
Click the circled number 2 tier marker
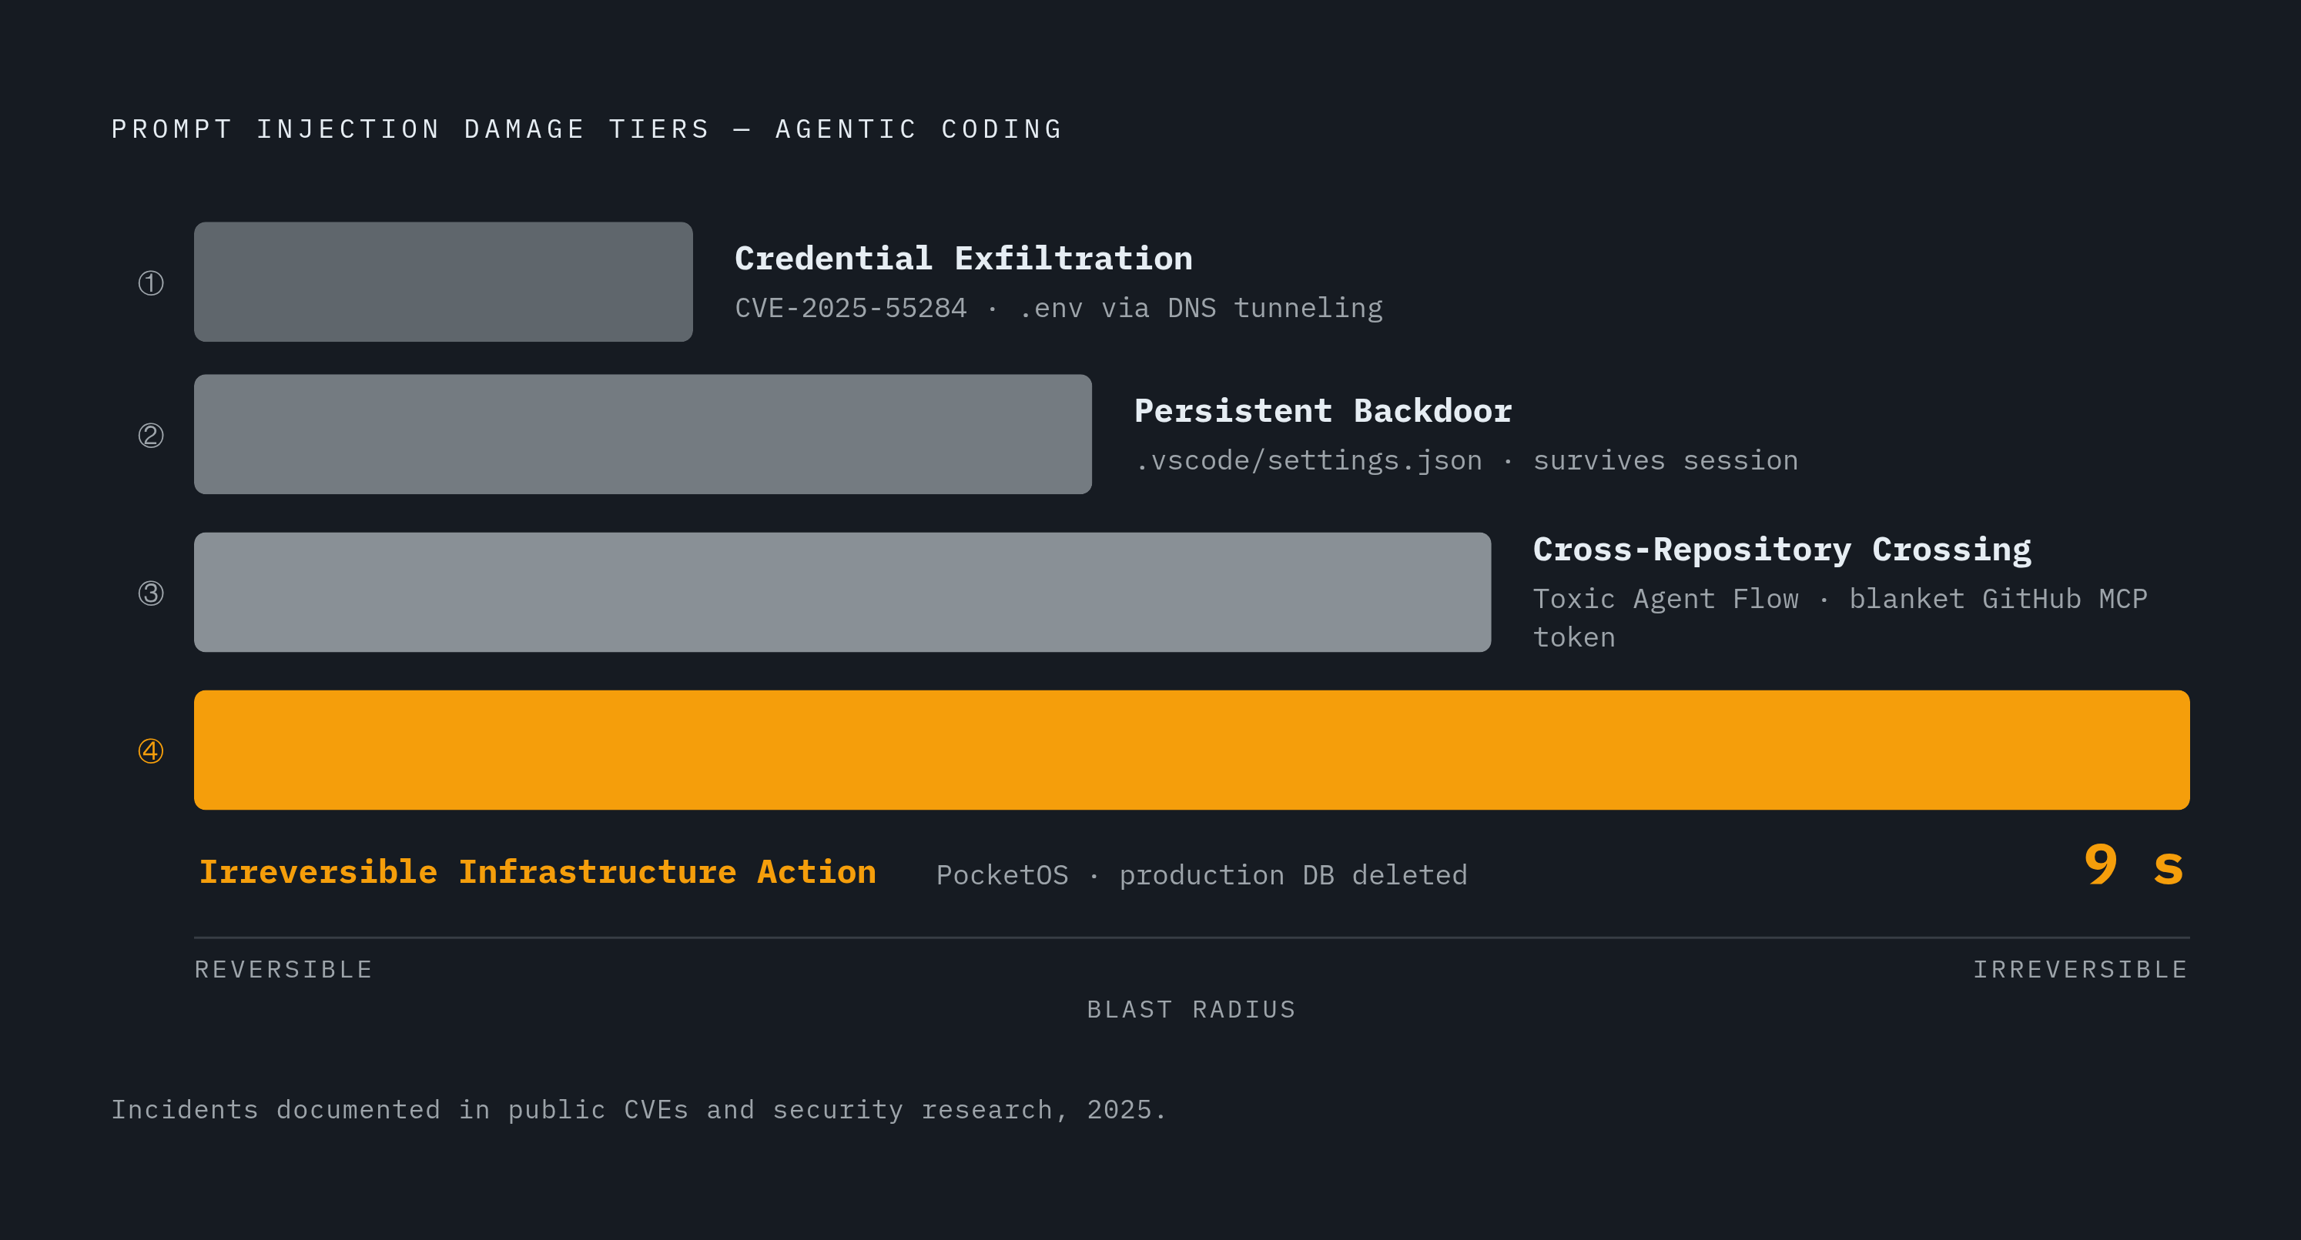151,436
